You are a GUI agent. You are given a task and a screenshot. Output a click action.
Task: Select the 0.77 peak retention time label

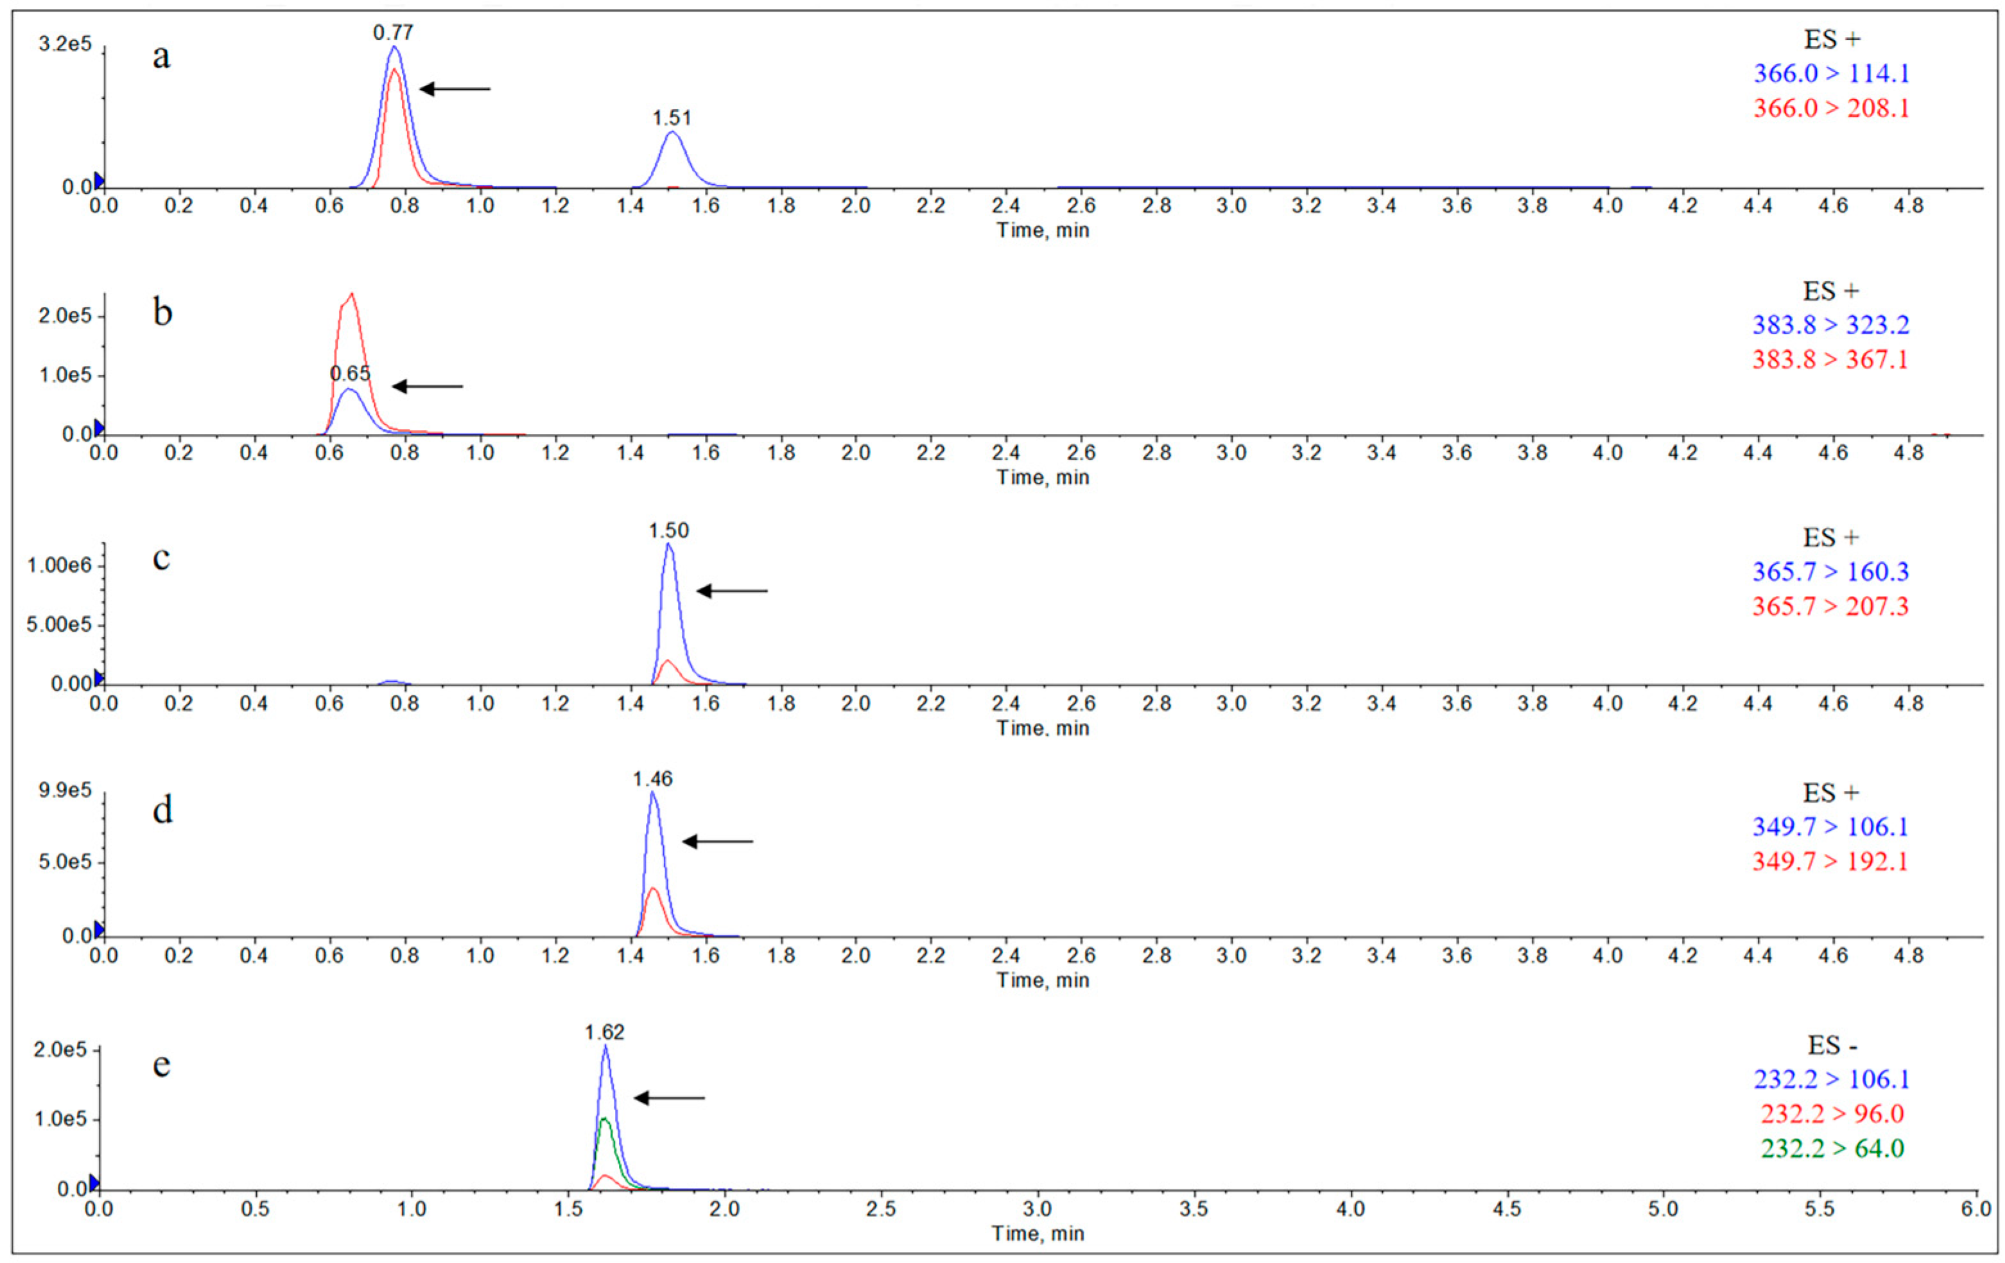pos(393,33)
